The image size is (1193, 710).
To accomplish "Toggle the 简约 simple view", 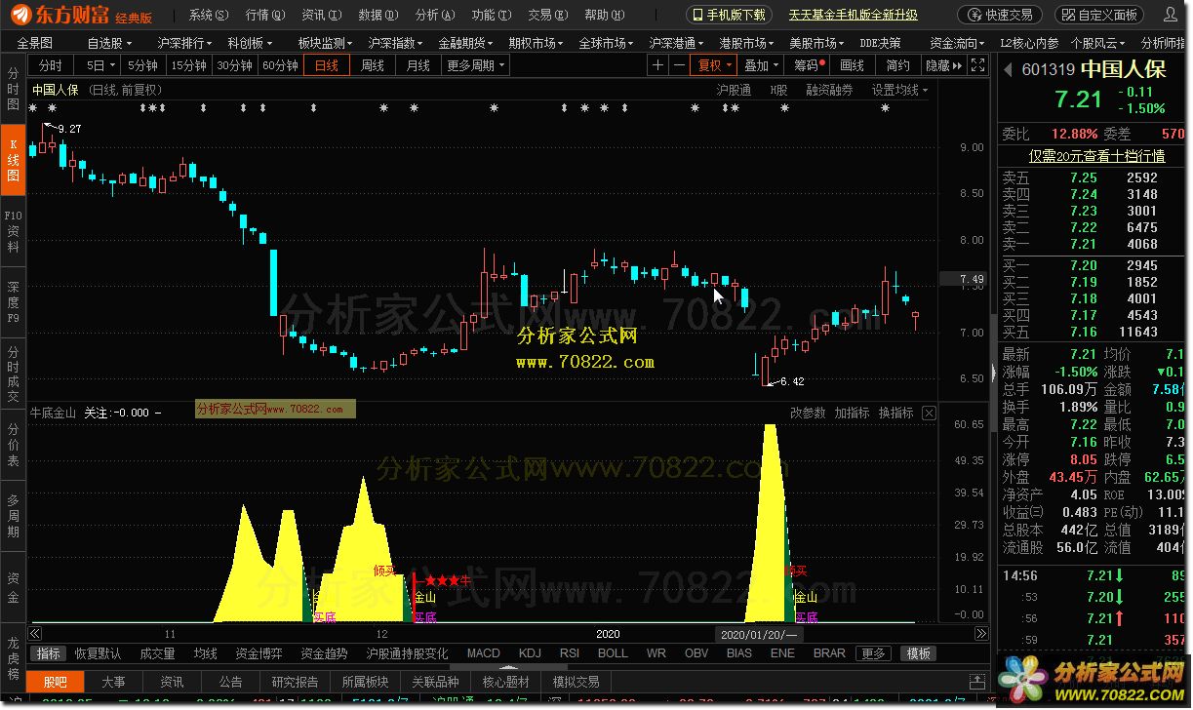I will 897,65.
